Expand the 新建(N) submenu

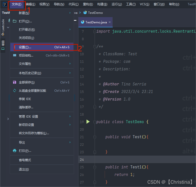[x=70, y=13]
